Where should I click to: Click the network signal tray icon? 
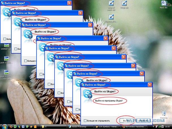pyautogui.click(x=160, y=127)
